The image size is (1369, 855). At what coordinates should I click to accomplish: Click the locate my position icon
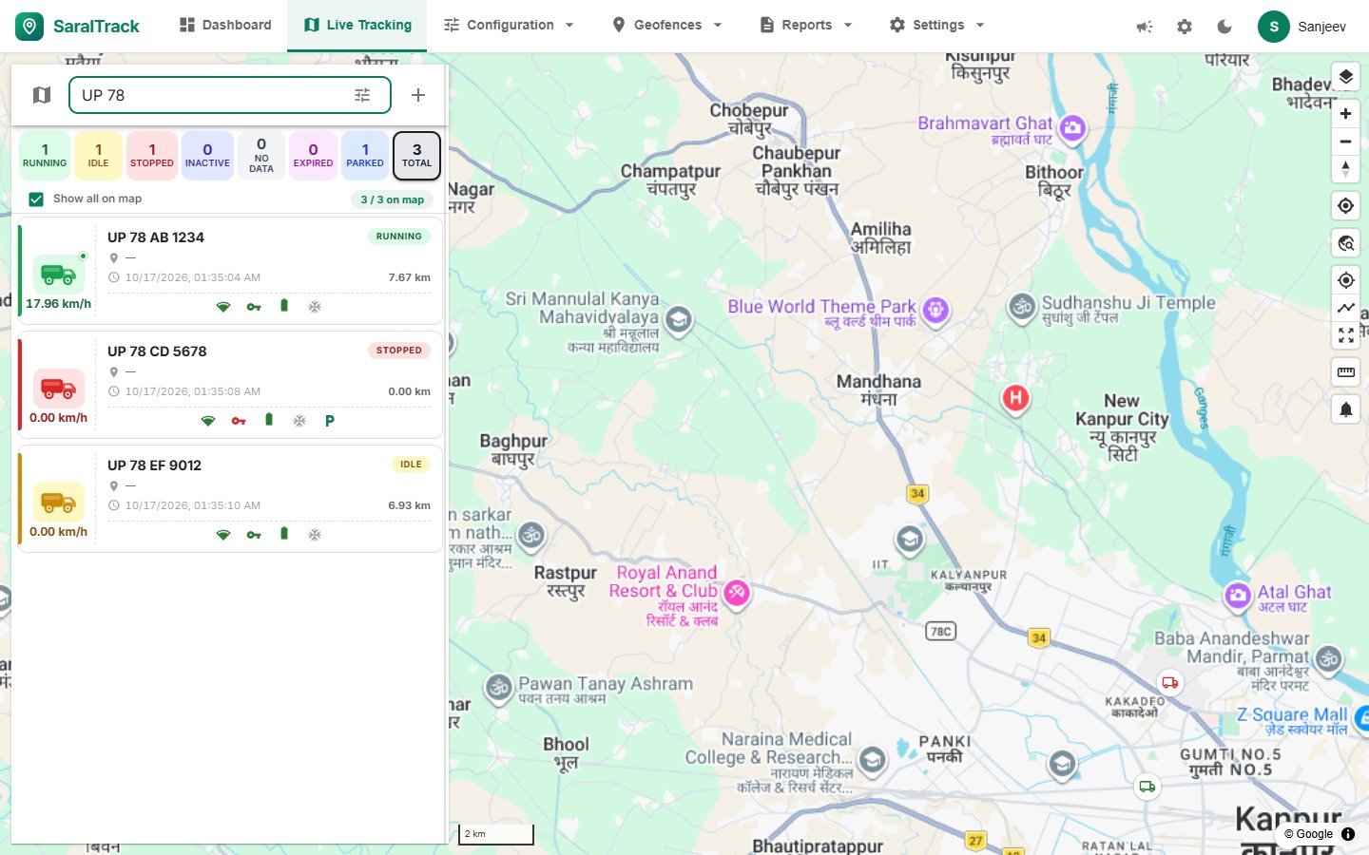(1345, 206)
